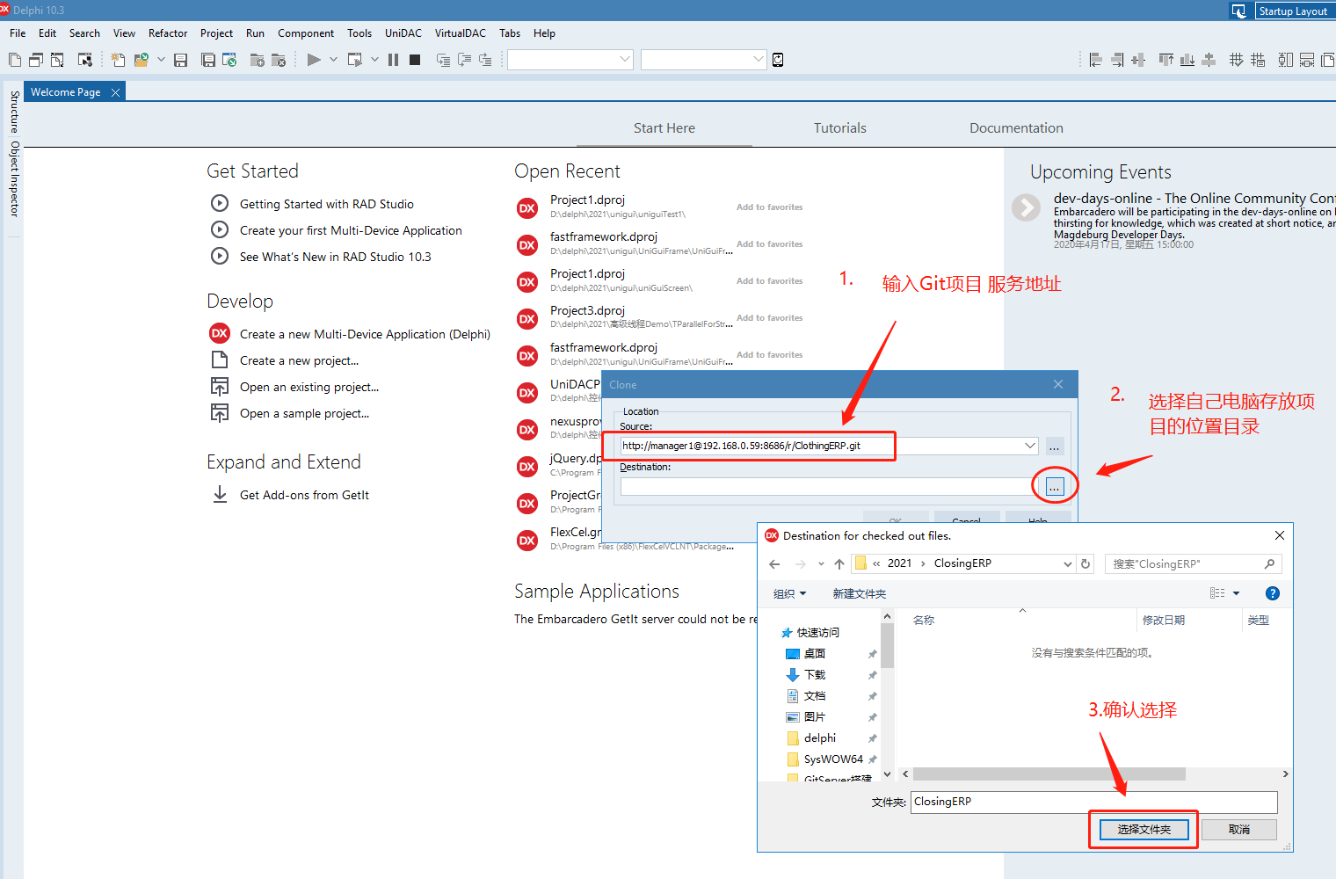This screenshot has height=879, width=1336.
Task: Click the 取消 button in folder dialog
Action: tap(1239, 829)
